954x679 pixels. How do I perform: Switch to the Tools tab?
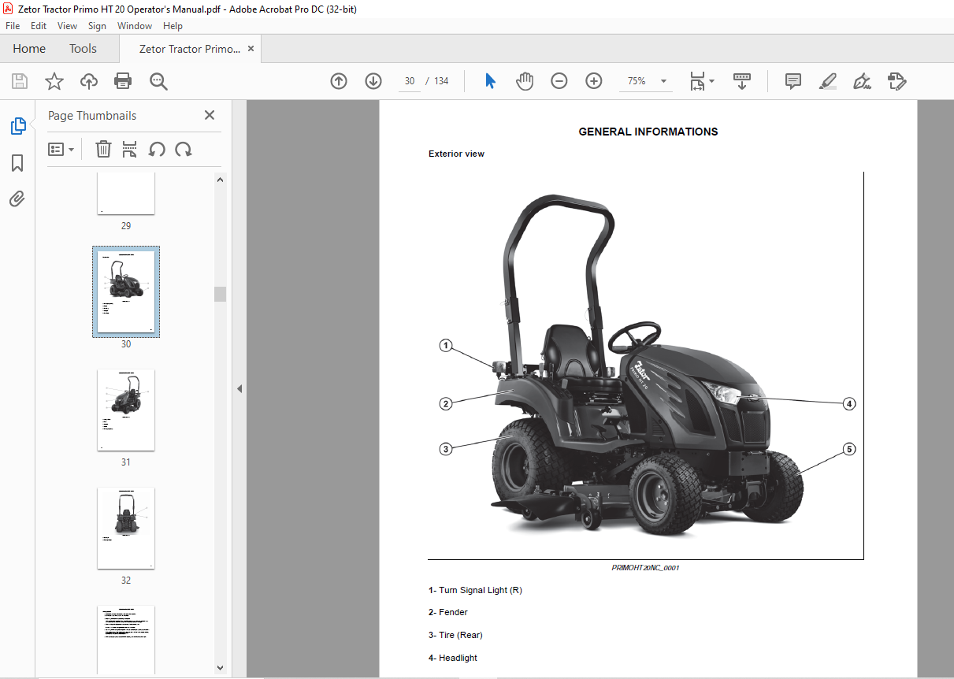[83, 49]
